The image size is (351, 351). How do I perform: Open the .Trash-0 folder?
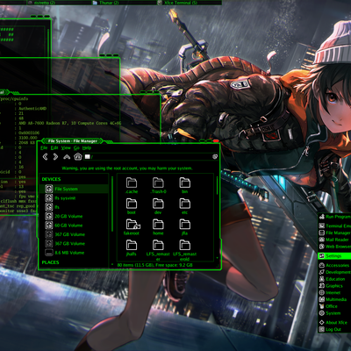click(158, 186)
